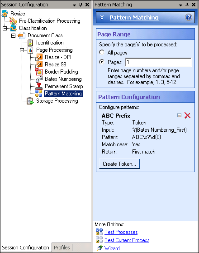The height and width of the screenshot is (253, 199).
Task: Click the Storage Processing icon
Action: pyautogui.click(x=30, y=101)
